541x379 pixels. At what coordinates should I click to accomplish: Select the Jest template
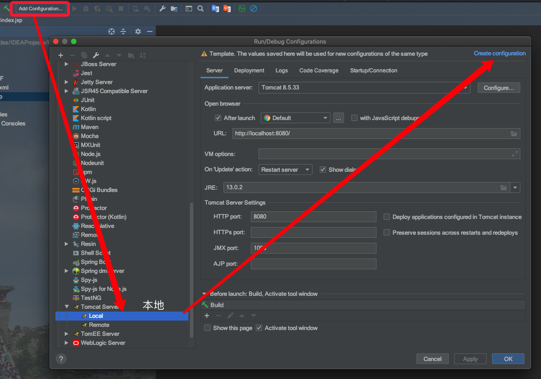pos(86,73)
